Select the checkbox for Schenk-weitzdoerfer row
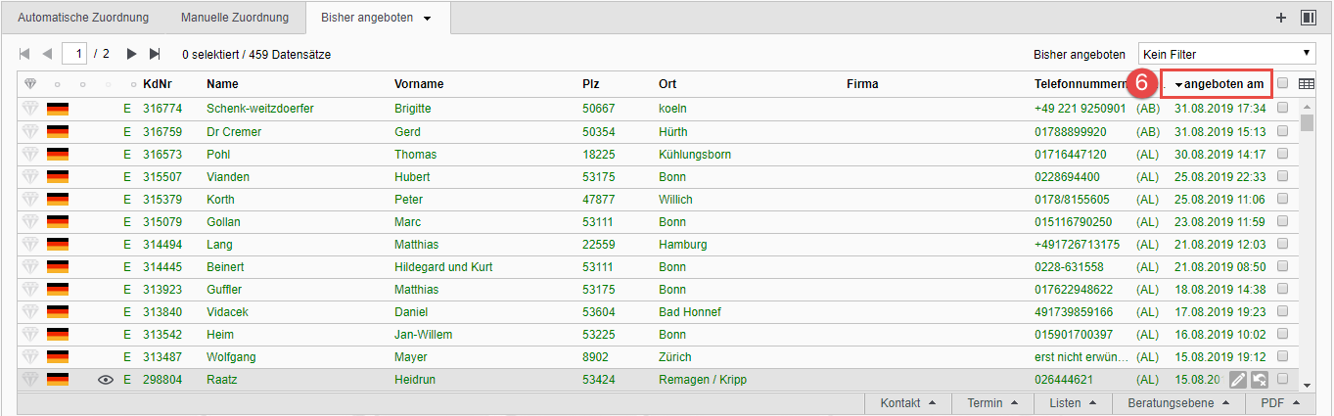This screenshot has width=1334, height=416. click(x=1283, y=109)
